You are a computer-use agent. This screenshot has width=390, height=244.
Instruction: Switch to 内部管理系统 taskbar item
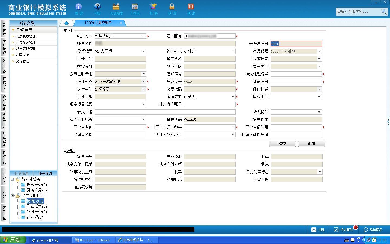pyautogui.click(x=137, y=240)
